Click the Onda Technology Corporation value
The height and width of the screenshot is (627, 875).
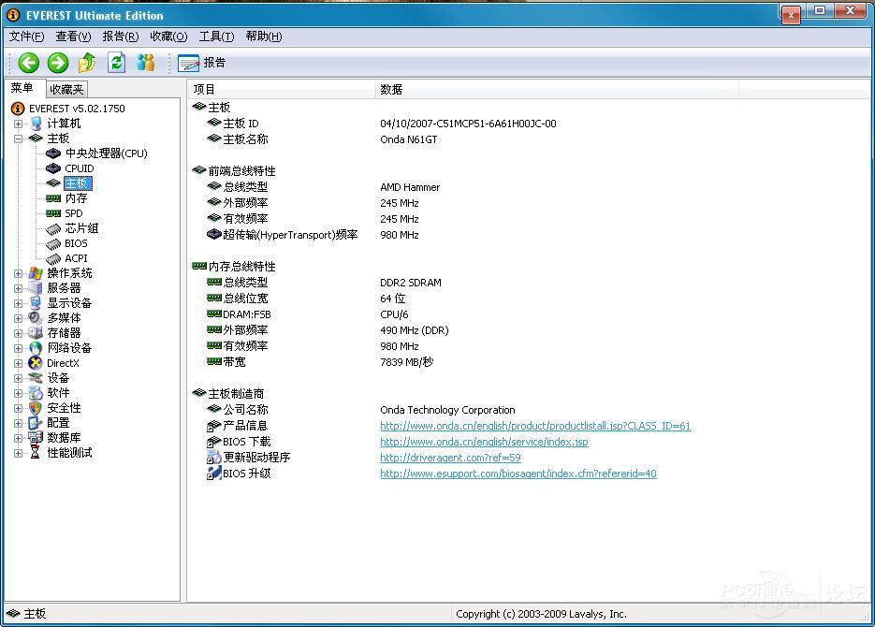pyautogui.click(x=447, y=410)
